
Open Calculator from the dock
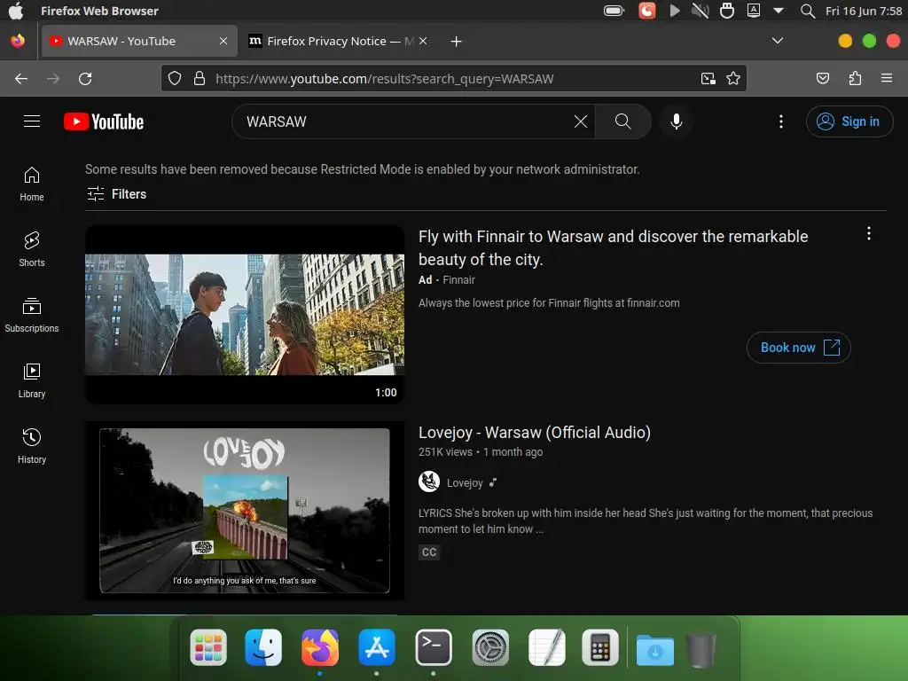[x=600, y=647]
